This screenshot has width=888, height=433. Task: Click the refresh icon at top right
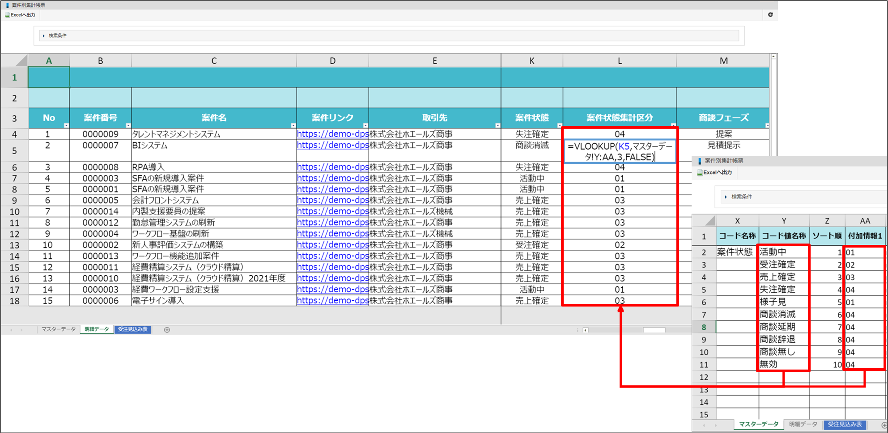[770, 15]
